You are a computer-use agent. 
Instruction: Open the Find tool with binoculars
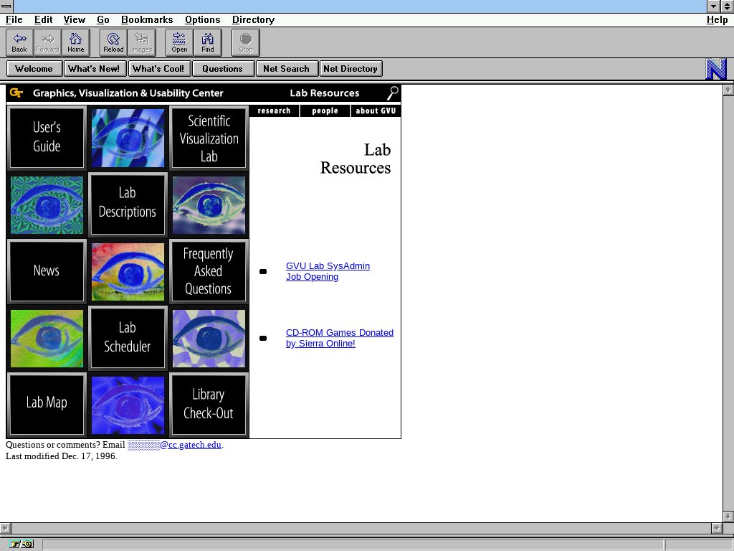tap(208, 42)
